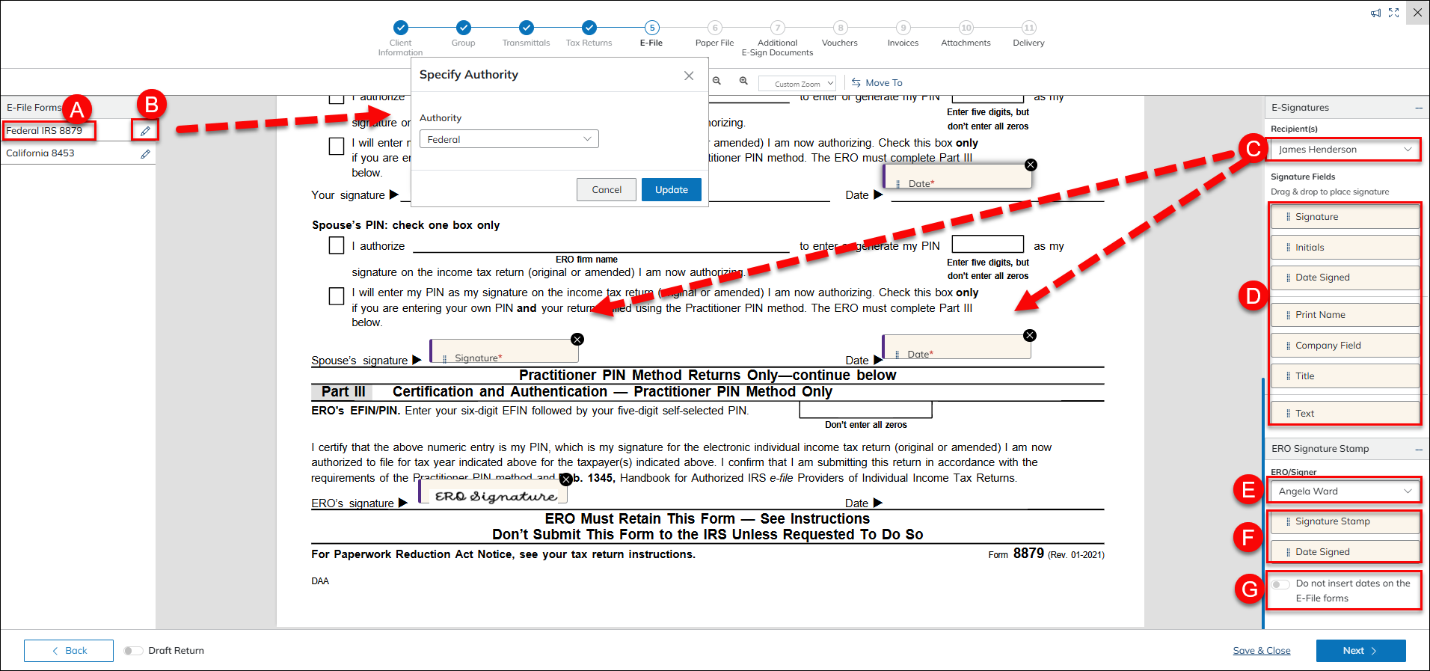Go to the Tax Returns step
The image size is (1430, 671).
click(x=589, y=28)
